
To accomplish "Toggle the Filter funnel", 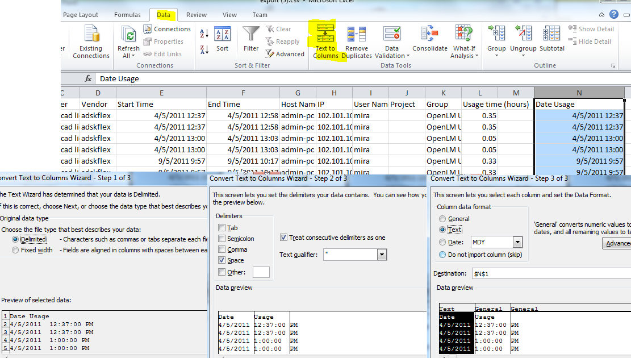I will point(250,39).
